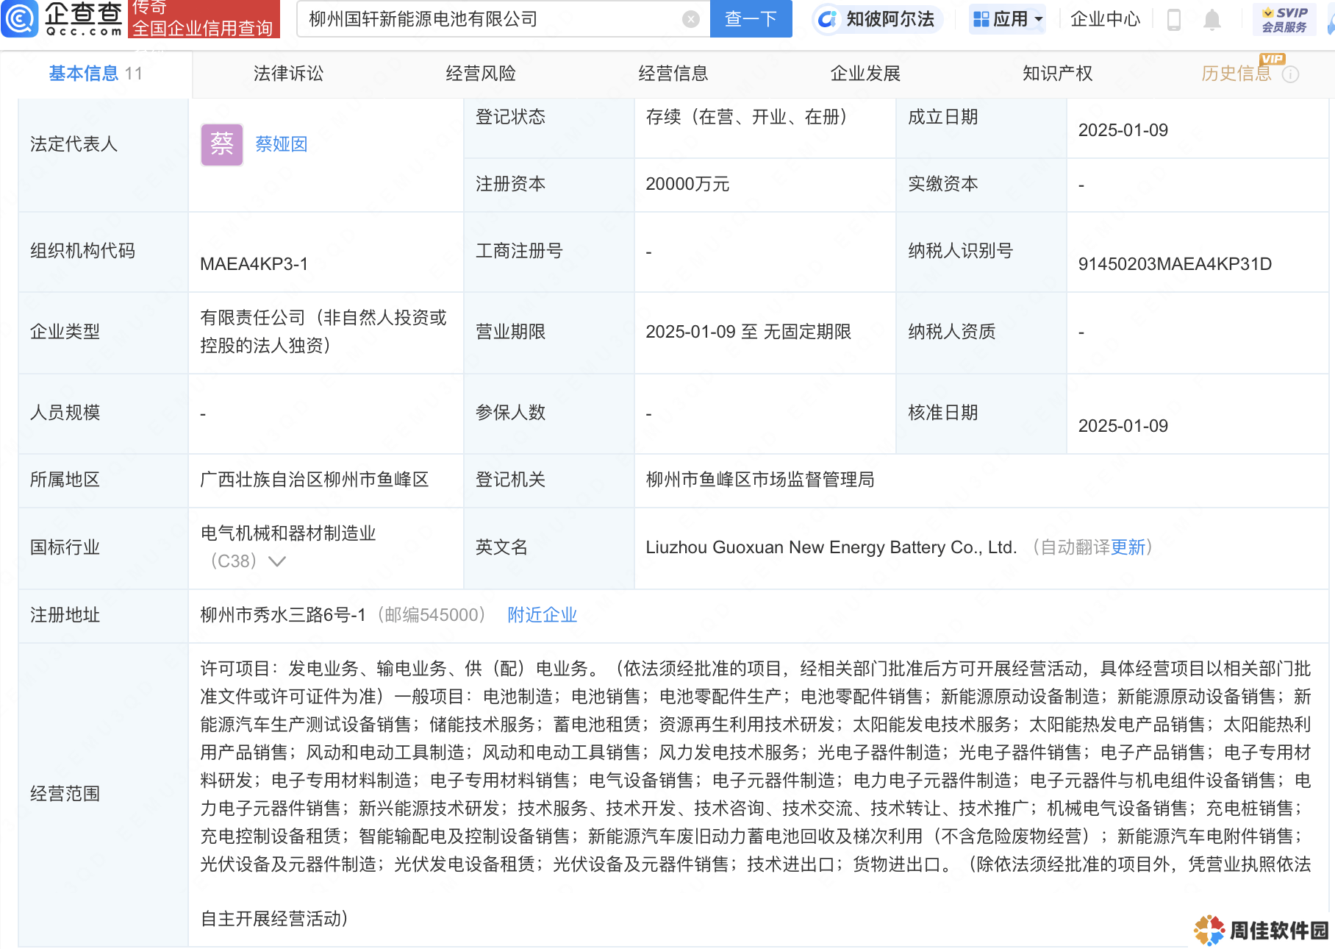The height and width of the screenshot is (949, 1335).
Task: Click the 经营范围 row label
Action: click(x=65, y=794)
